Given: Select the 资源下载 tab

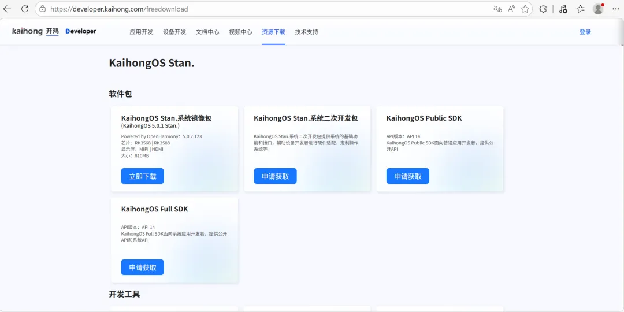Looking at the screenshot, I should coord(273,32).
